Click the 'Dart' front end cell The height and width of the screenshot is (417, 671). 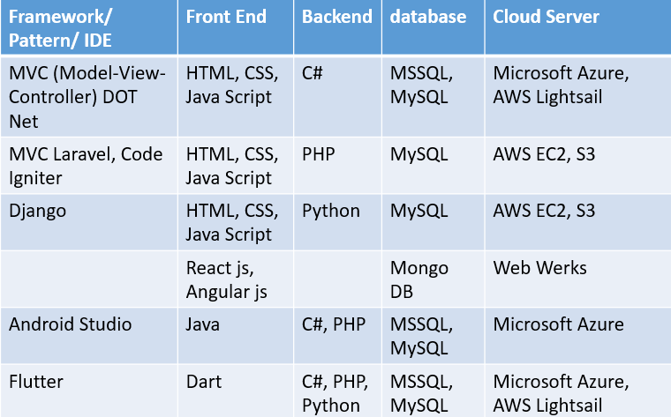tap(236, 391)
